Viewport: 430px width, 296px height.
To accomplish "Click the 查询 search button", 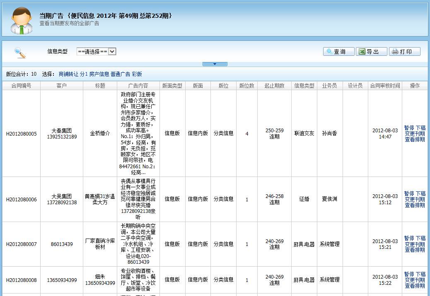I will coord(338,52).
